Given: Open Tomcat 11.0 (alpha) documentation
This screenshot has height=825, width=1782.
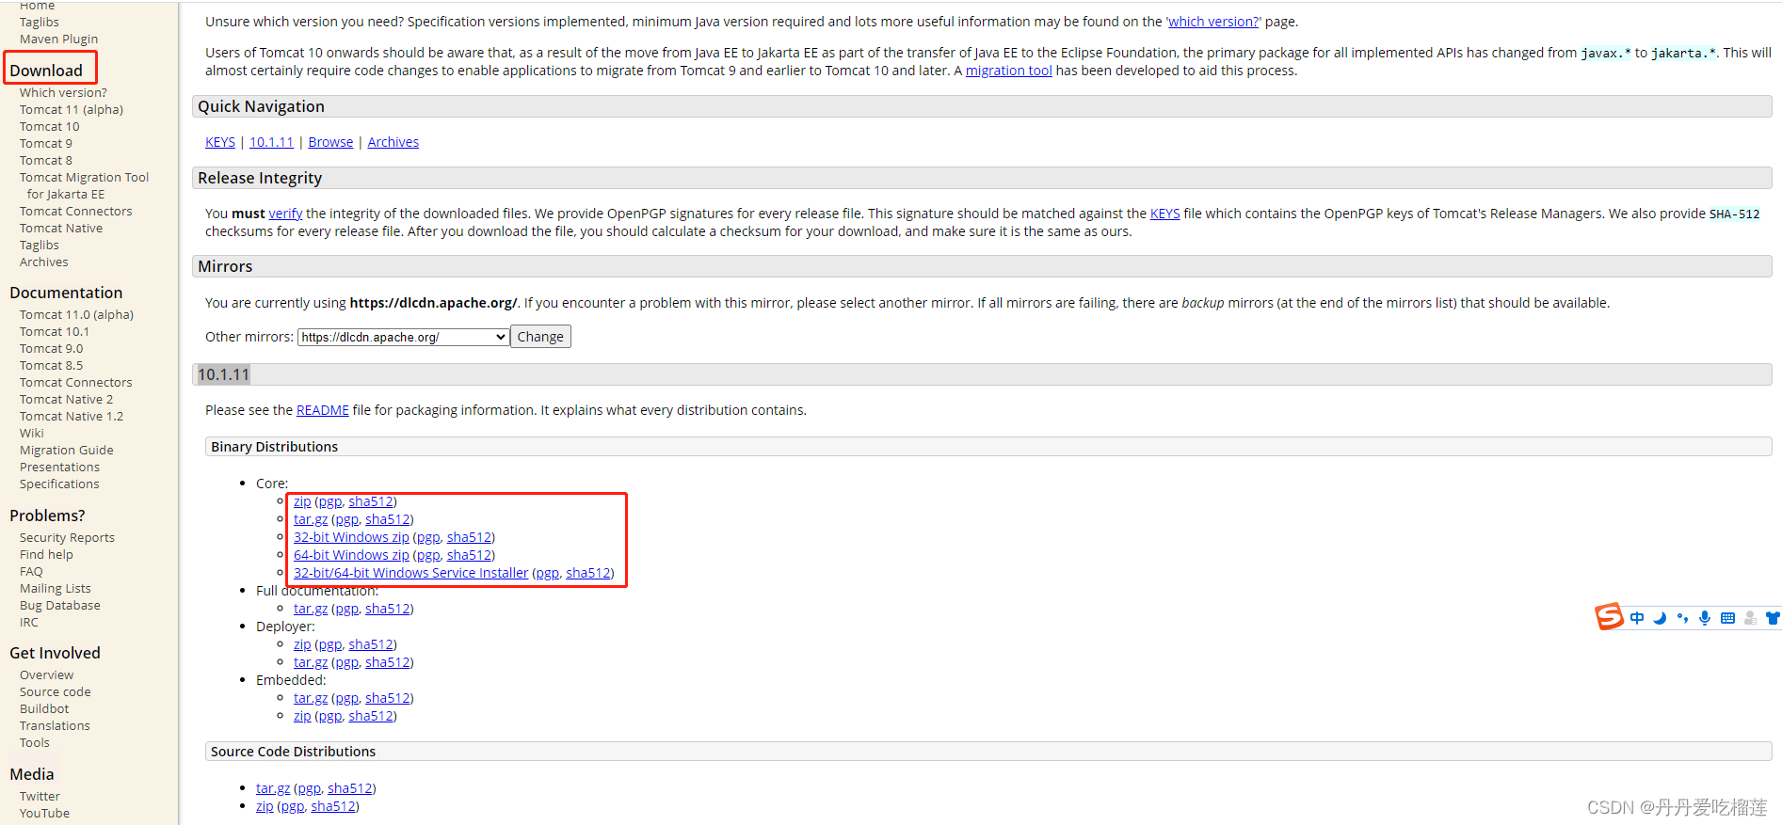Looking at the screenshot, I should (x=76, y=315).
